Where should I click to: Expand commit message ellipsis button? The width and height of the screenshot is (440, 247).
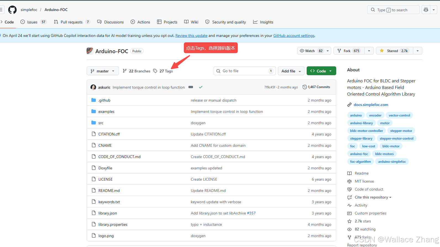tap(191, 87)
